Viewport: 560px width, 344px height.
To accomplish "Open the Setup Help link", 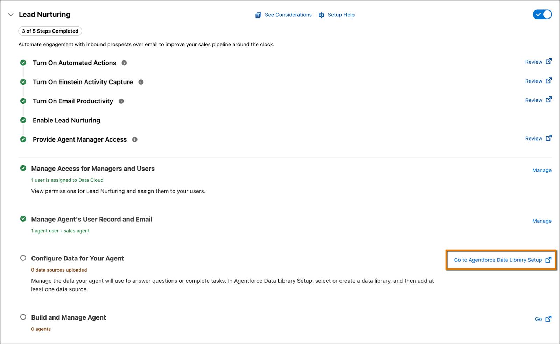I will click(341, 15).
